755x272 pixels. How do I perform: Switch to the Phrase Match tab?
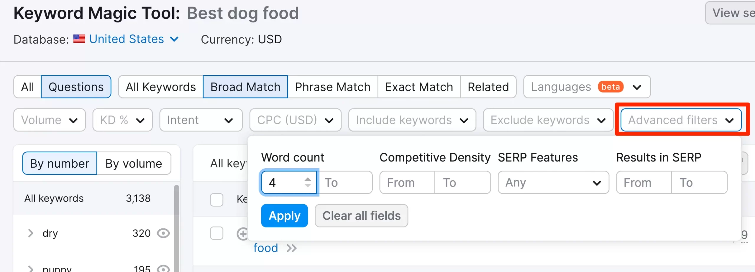pyautogui.click(x=333, y=87)
